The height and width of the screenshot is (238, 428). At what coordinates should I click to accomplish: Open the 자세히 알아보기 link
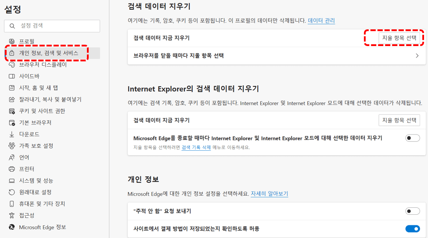coord(270,194)
